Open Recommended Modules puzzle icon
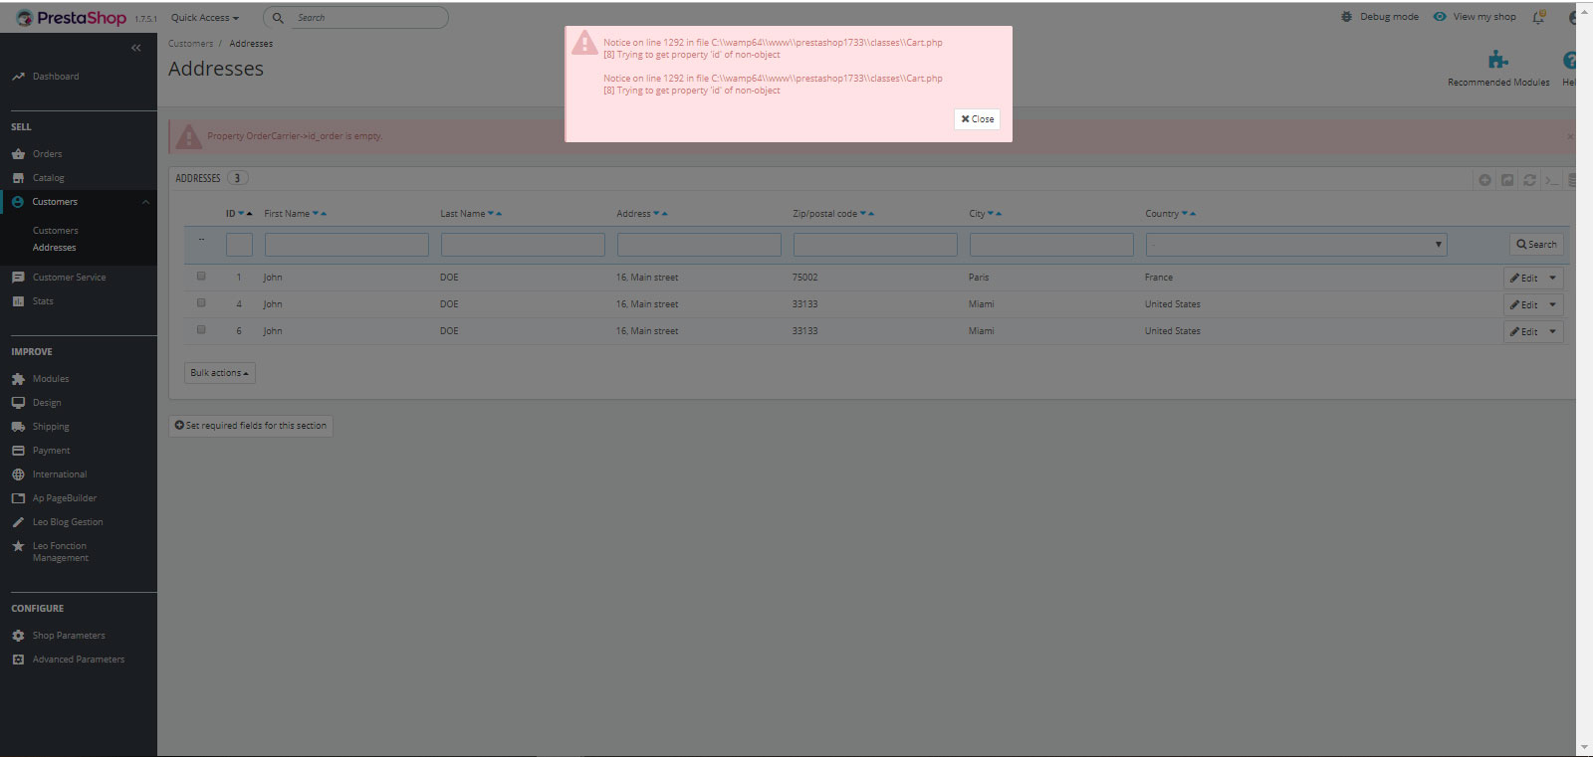The image size is (1593, 757). coord(1498,60)
